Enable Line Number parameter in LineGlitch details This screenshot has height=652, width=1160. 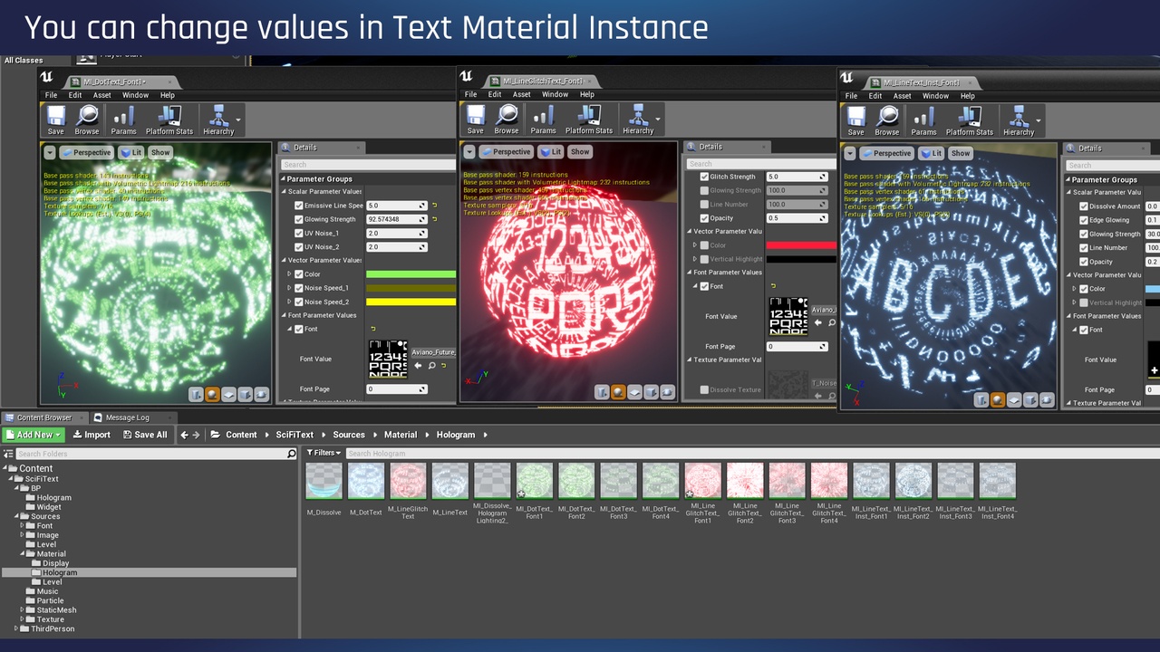(704, 204)
